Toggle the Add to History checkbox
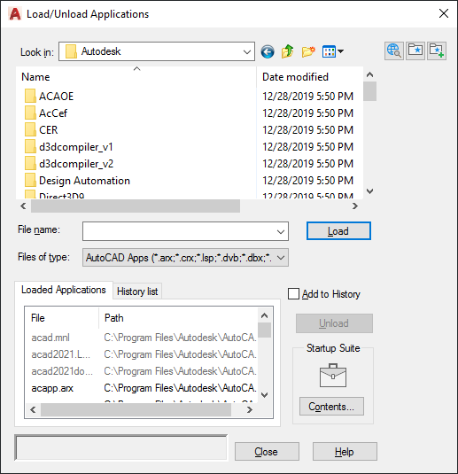458x474 pixels. [293, 294]
